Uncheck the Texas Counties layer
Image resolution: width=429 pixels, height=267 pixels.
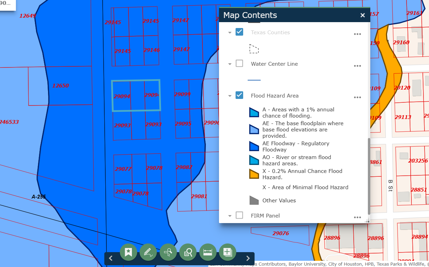[239, 32]
